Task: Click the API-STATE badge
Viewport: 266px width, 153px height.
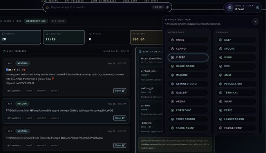Action: click(58, 21)
